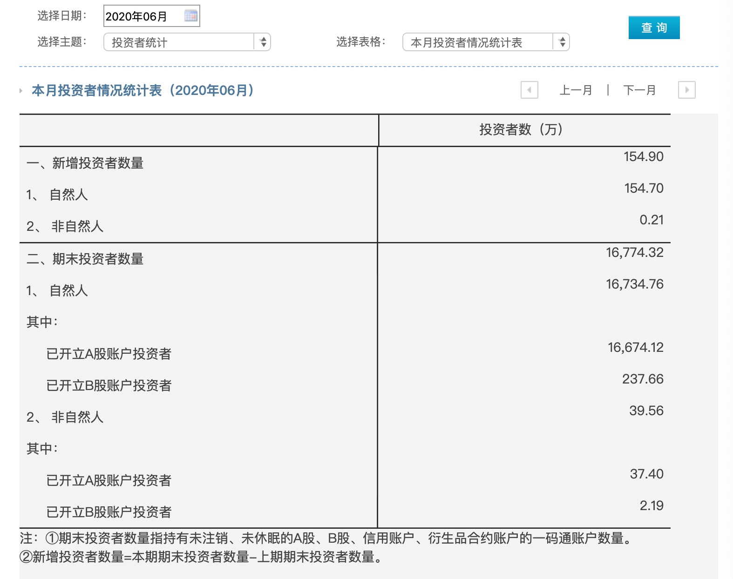
Task: Click the previous month left arrow icon
Action: [529, 90]
